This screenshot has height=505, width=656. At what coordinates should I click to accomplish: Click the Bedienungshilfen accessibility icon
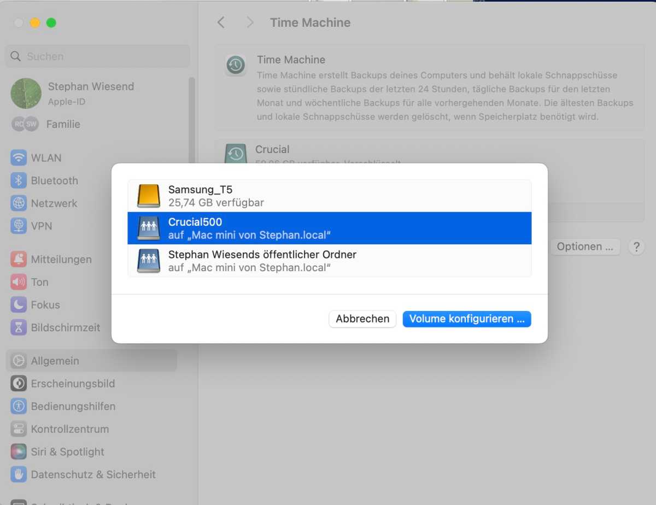click(19, 407)
